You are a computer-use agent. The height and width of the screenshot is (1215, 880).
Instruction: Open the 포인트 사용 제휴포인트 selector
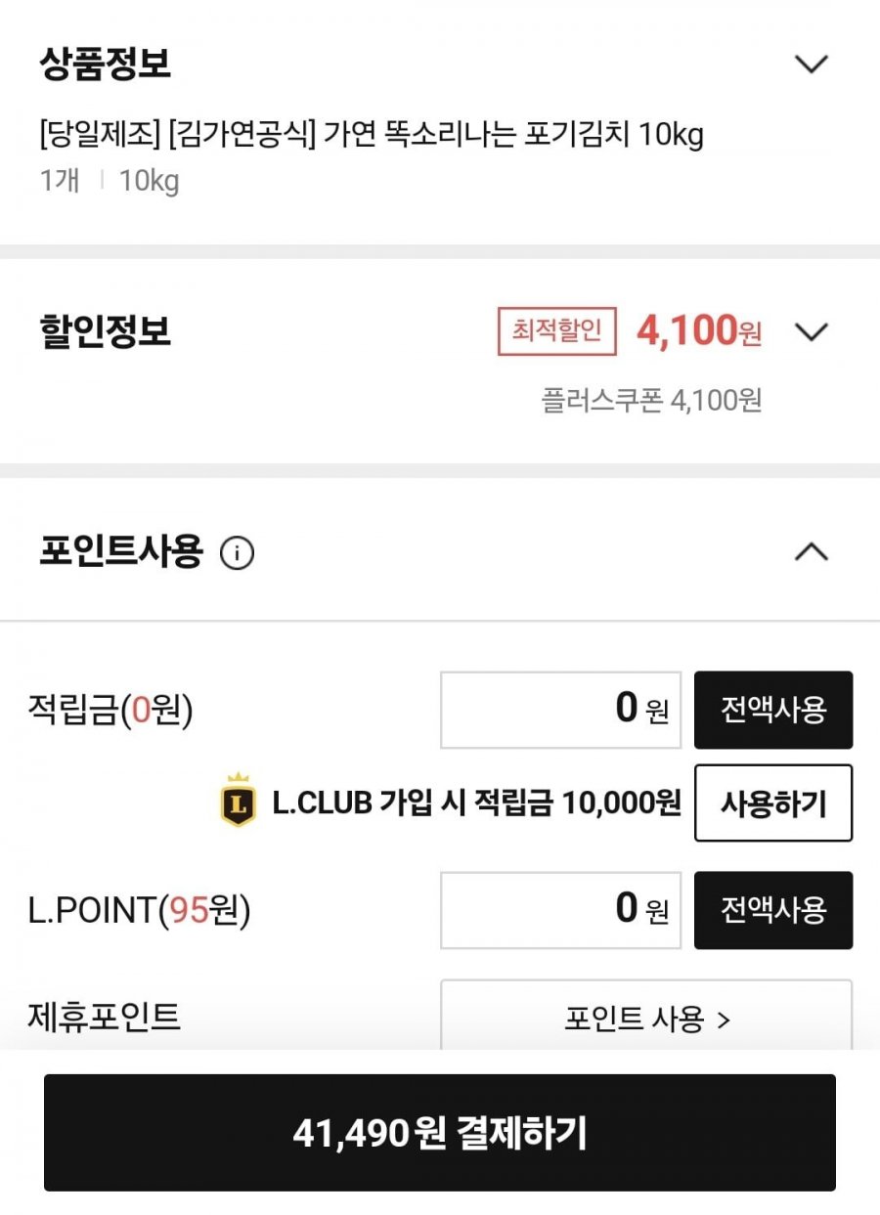(646, 1017)
